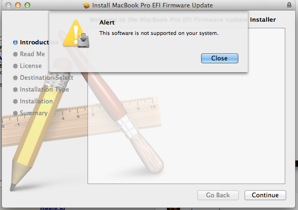This screenshot has width=298, height=210.
Task: Click the Continue button
Action: [x=265, y=195]
